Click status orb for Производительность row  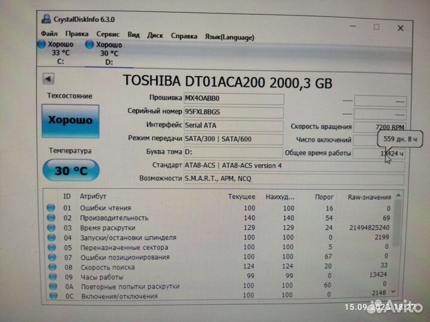[51, 218]
